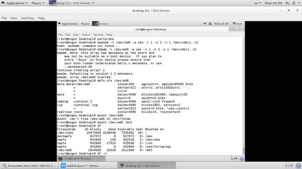Open terminal Edit menu

68,35
